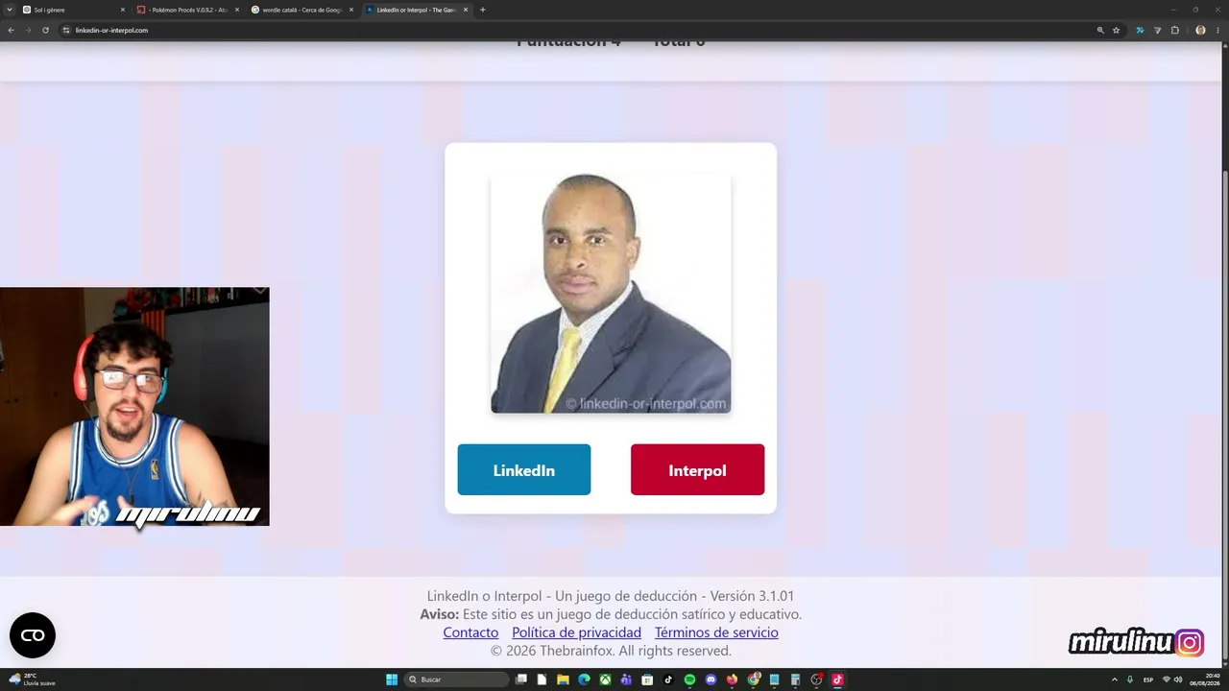Open the Spotify taskbar icon
This screenshot has width=1229, height=691.
point(689,679)
